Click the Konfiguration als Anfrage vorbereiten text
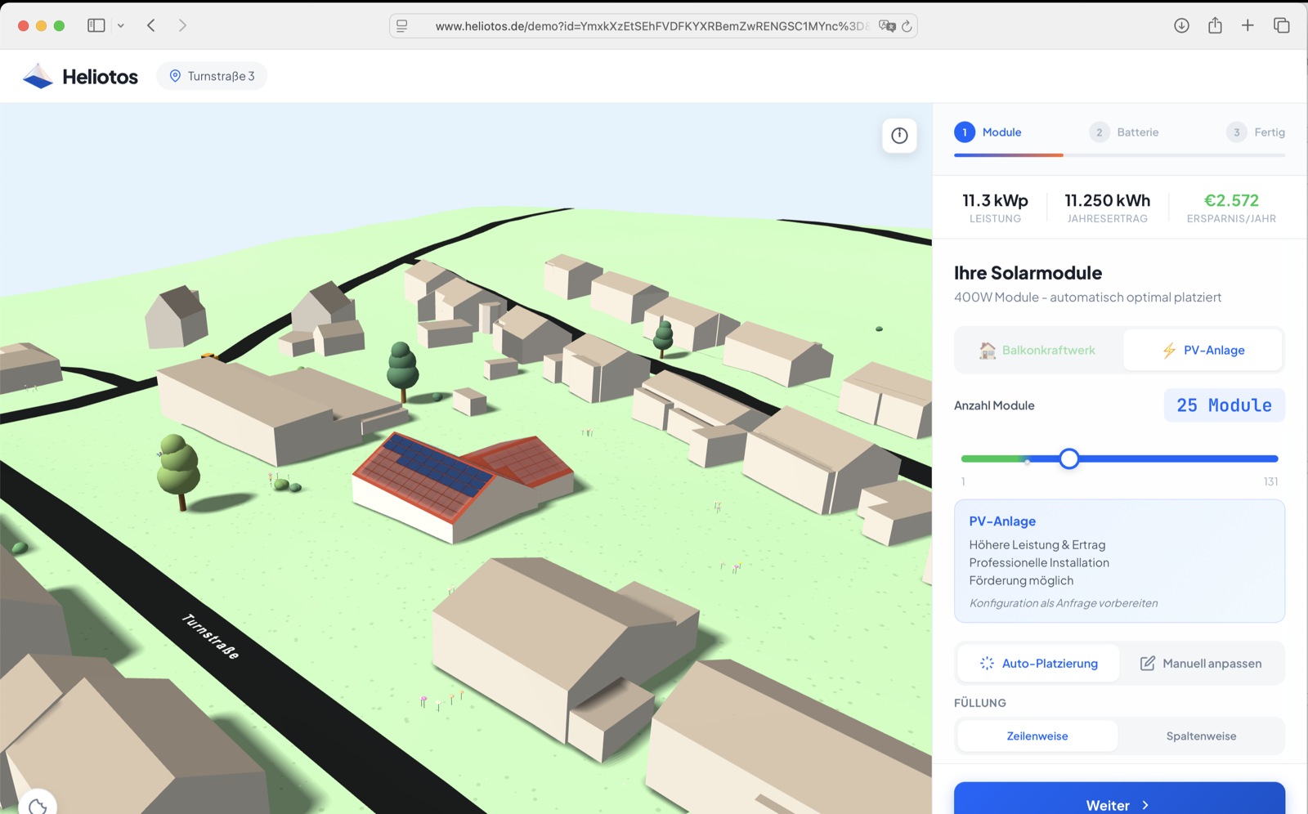The width and height of the screenshot is (1308, 814). pyautogui.click(x=1063, y=603)
